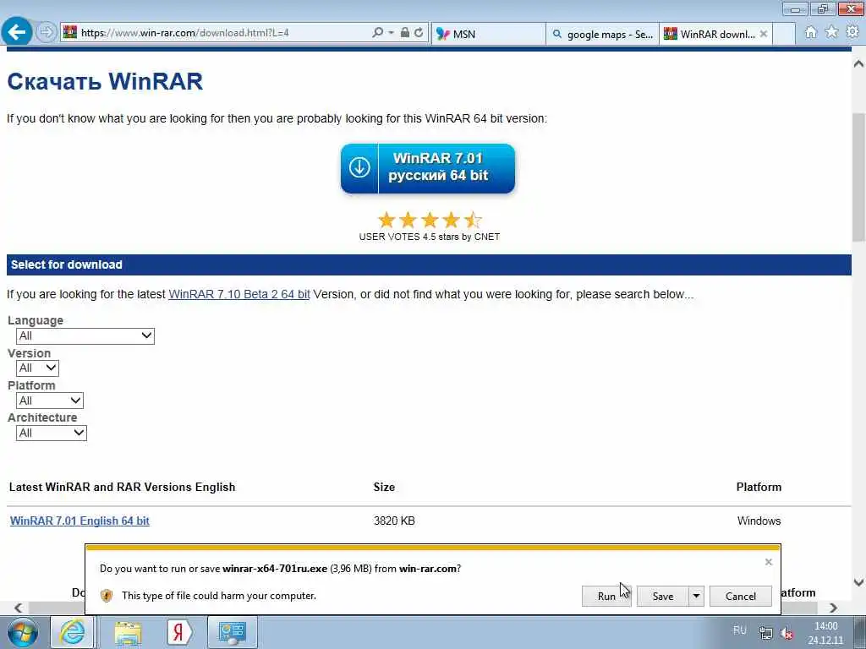Open the control panel taskbar app

pos(232,632)
